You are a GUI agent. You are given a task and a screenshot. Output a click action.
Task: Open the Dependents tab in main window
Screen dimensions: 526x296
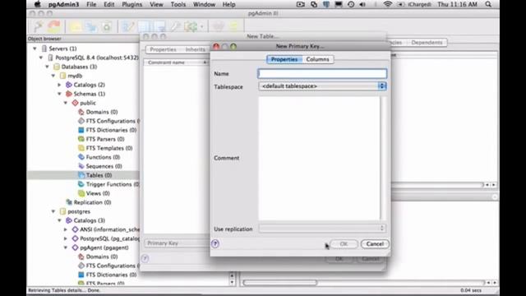click(427, 43)
